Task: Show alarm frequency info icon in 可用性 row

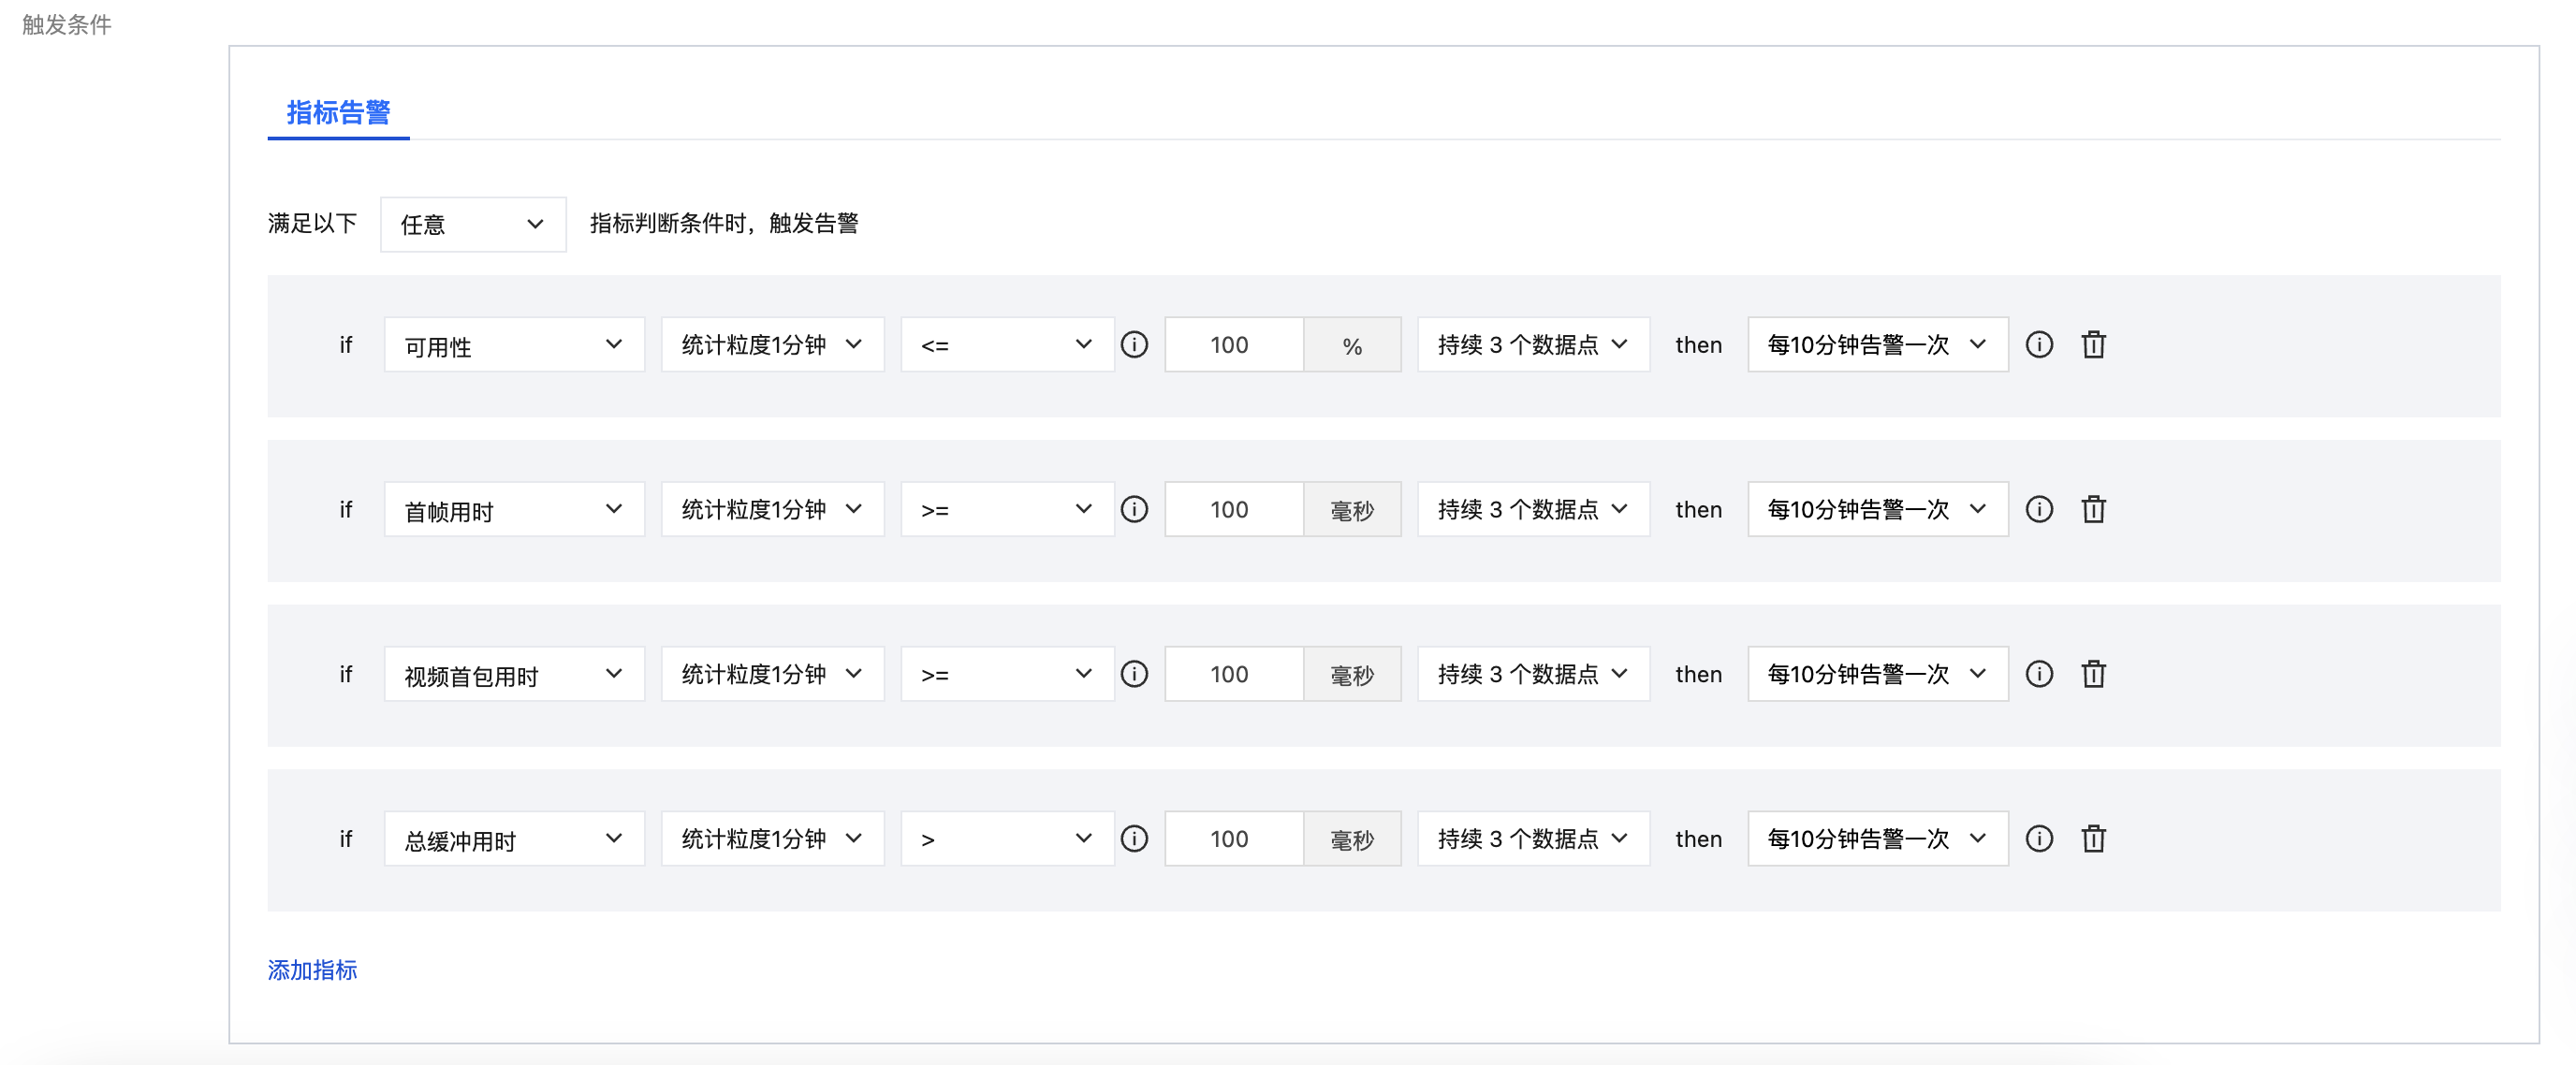Action: (x=2039, y=345)
